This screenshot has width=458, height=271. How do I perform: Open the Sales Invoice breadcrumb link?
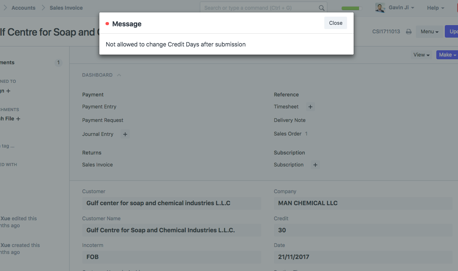pos(66,8)
